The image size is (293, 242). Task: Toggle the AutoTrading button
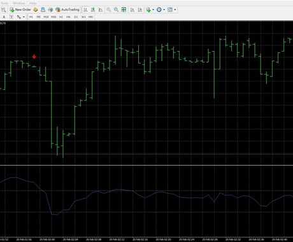pyautogui.click(x=68, y=10)
